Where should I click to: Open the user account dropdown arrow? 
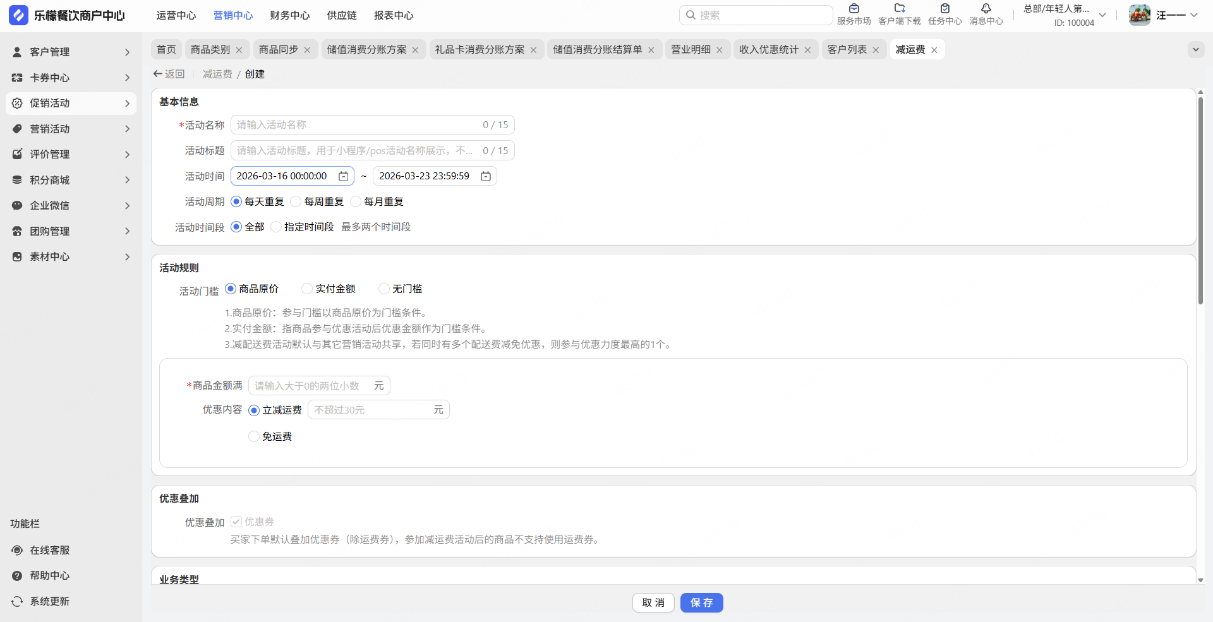point(1194,15)
